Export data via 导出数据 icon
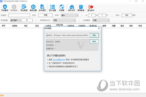146x97 pixels. 24,8
